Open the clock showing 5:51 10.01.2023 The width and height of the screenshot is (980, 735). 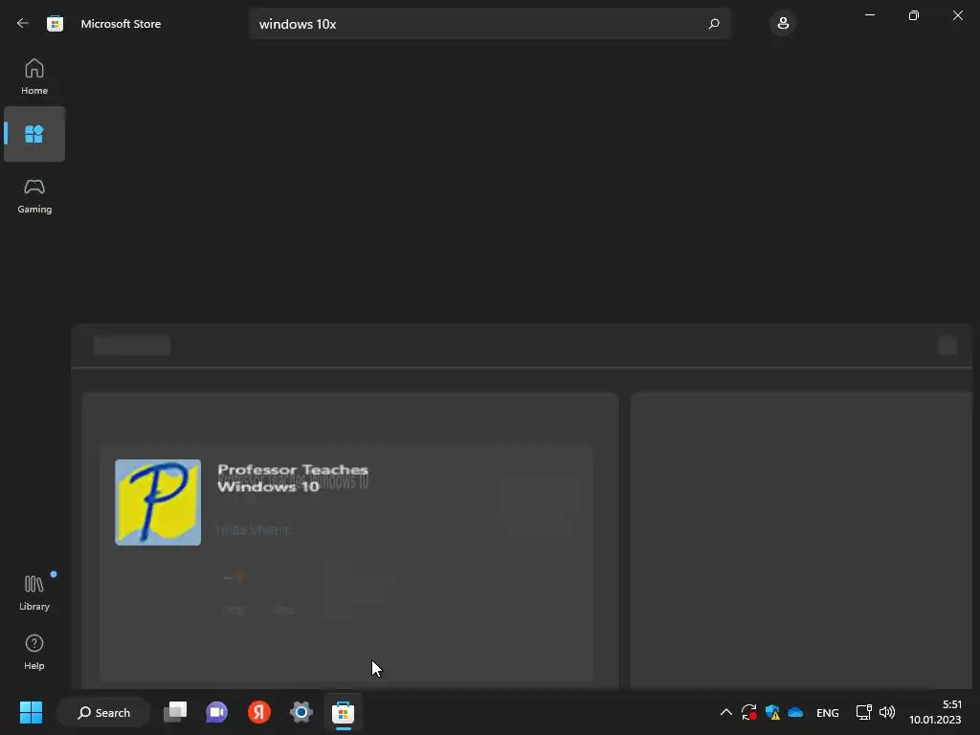coord(935,712)
